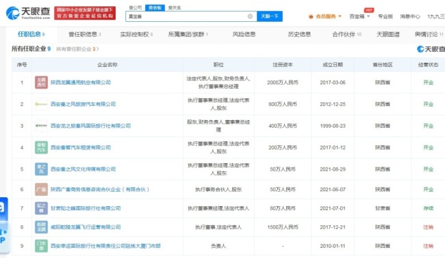Open 咸阳乾陵龙翼飞行运营有限公司 company link

(x=86, y=227)
